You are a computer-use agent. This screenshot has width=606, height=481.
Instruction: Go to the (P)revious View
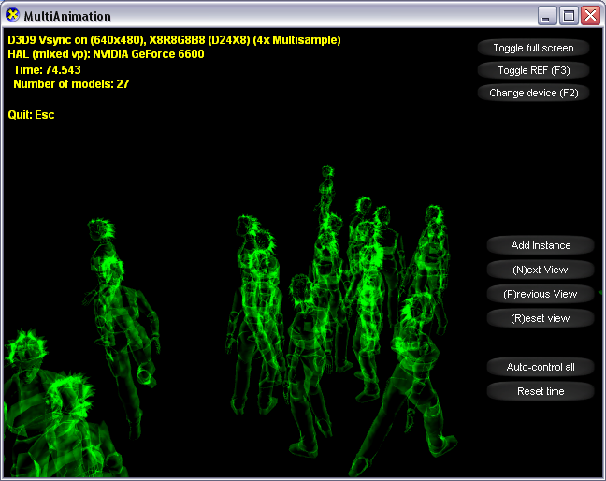point(541,294)
